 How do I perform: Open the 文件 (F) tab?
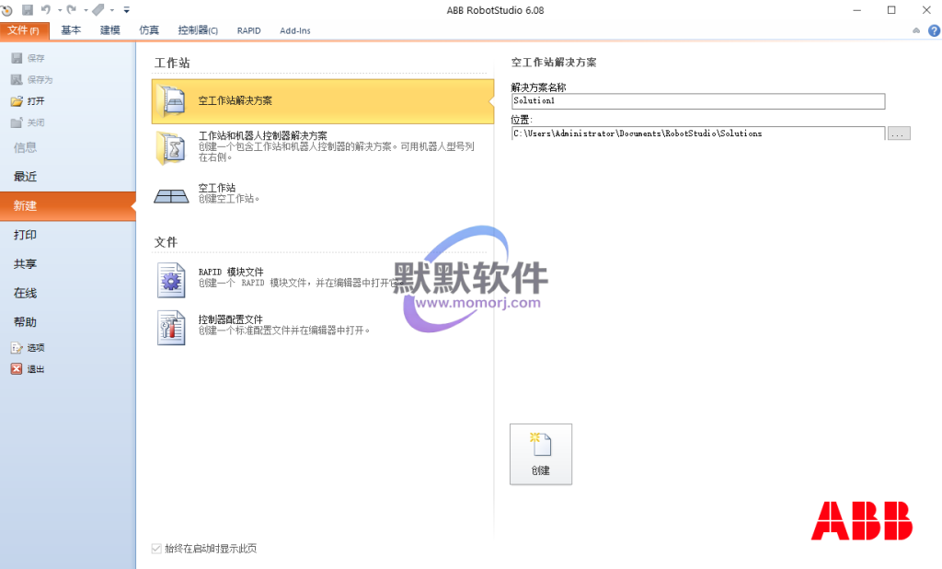[x=24, y=30]
